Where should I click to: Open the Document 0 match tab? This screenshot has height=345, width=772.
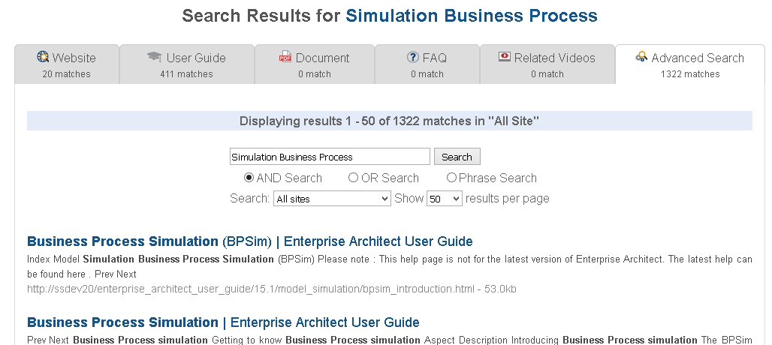314,64
